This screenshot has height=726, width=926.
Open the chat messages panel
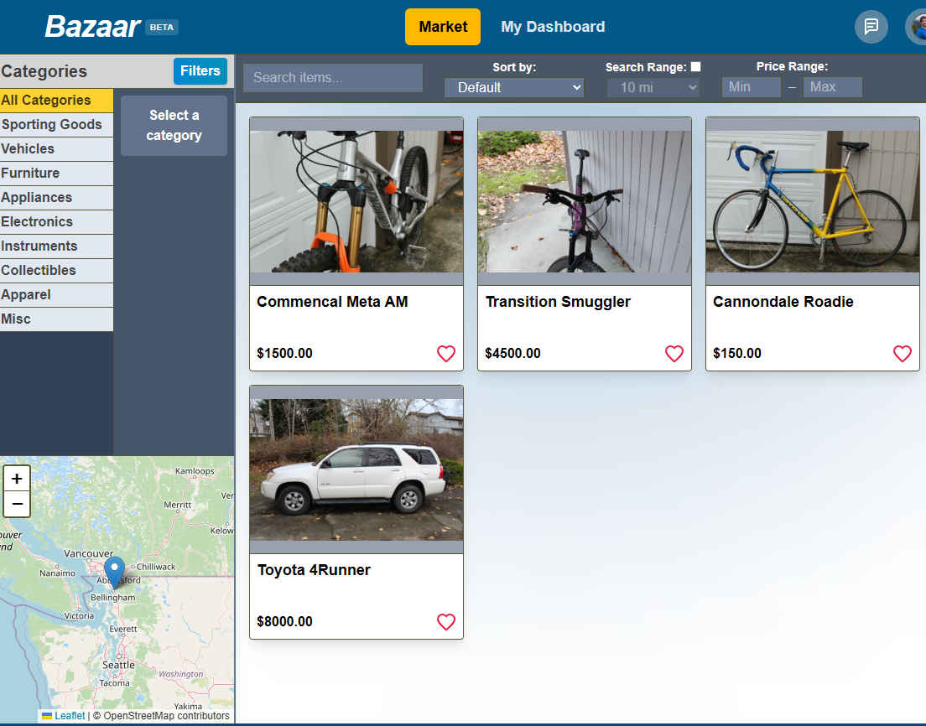(x=871, y=26)
